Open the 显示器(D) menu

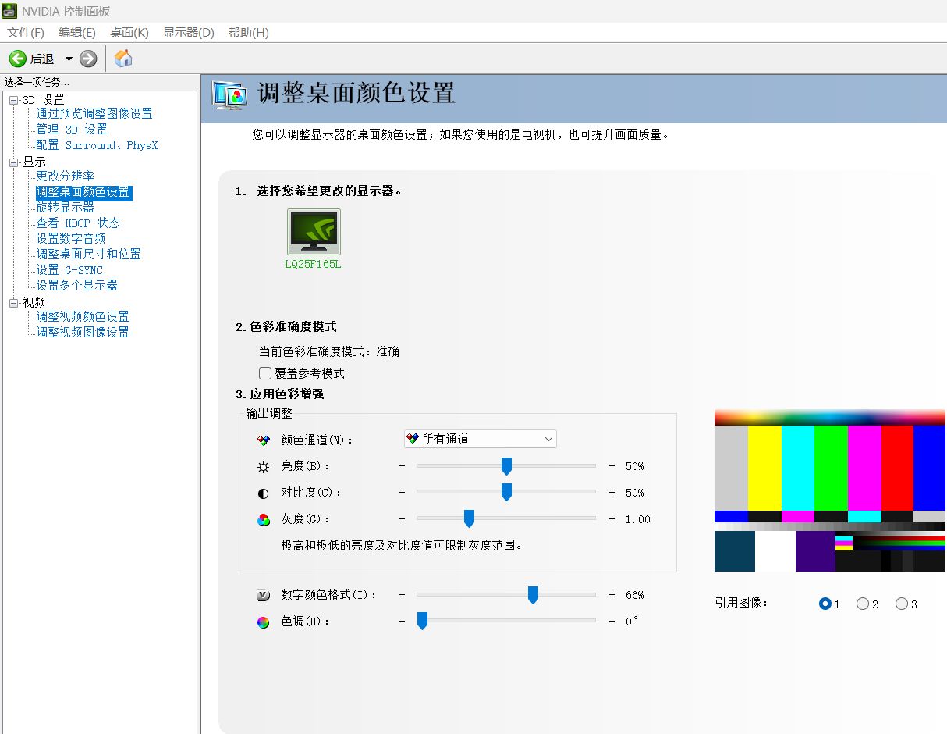[189, 33]
